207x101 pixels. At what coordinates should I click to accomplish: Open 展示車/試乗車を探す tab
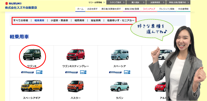(x=111, y=9)
